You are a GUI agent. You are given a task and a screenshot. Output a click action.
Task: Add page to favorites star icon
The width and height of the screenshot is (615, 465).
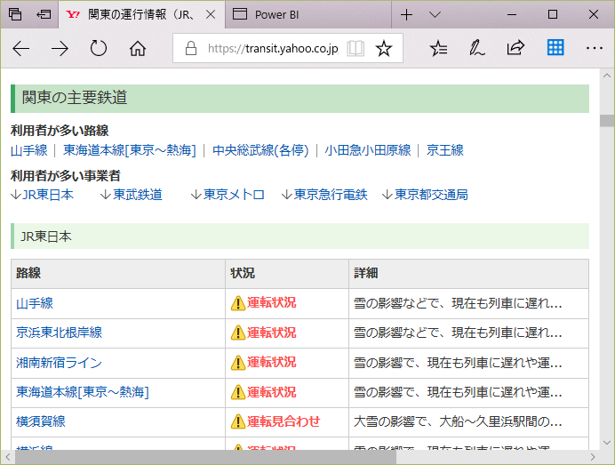(x=384, y=49)
